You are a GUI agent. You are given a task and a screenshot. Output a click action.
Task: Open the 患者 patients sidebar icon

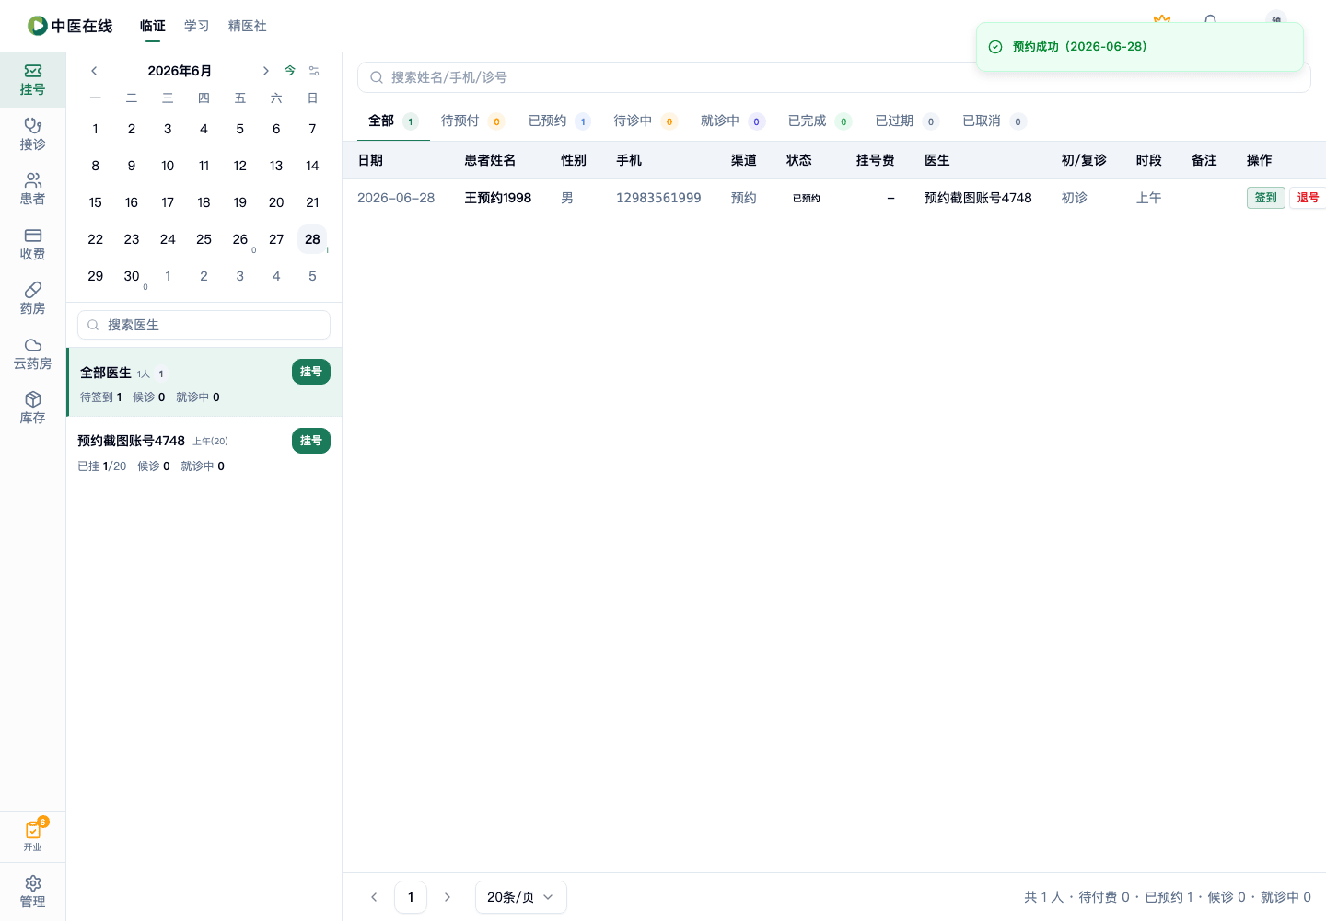coord(32,189)
